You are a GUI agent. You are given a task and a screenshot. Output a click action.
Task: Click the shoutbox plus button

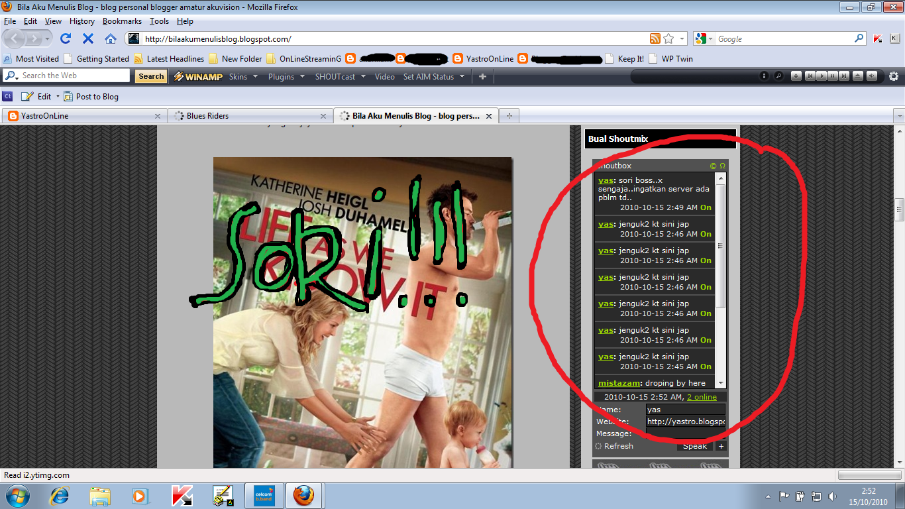[x=721, y=446]
